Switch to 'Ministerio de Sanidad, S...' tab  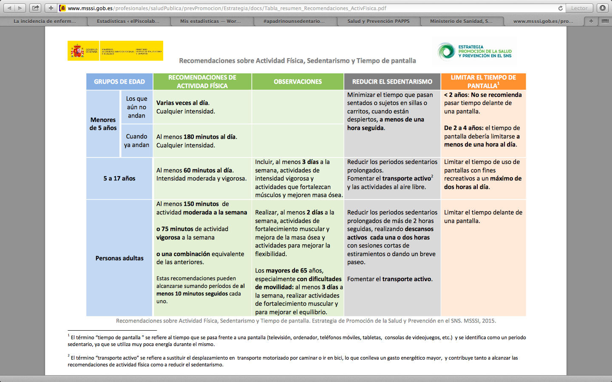[x=461, y=21]
